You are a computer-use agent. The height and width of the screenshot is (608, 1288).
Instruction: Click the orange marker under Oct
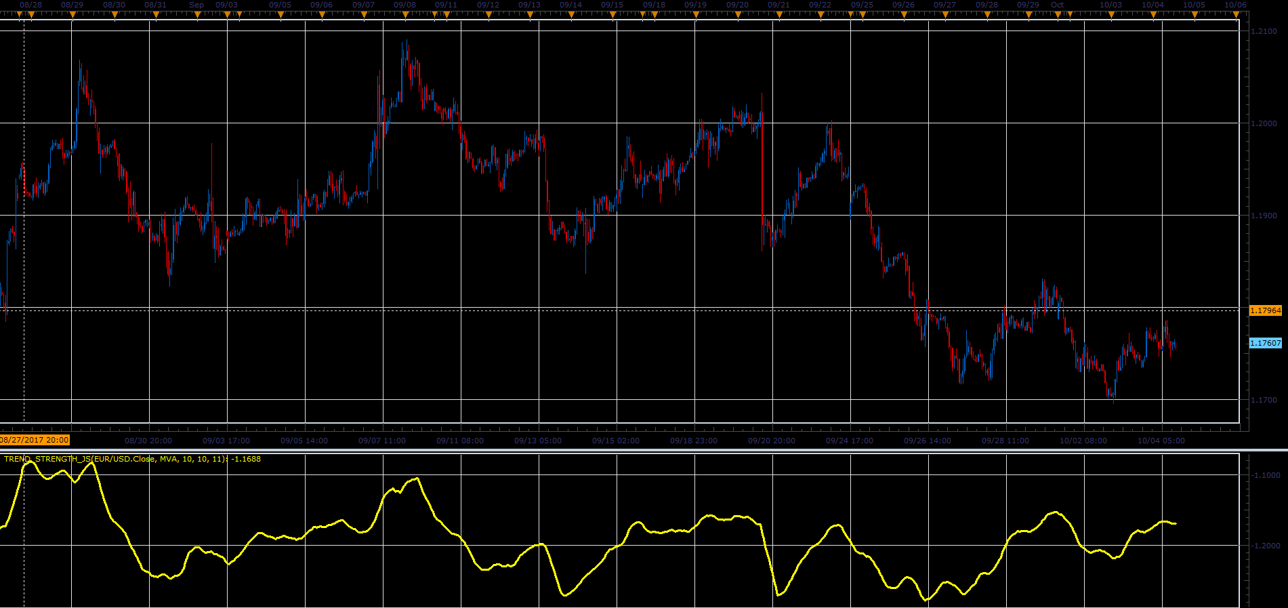pos(1058,14)
